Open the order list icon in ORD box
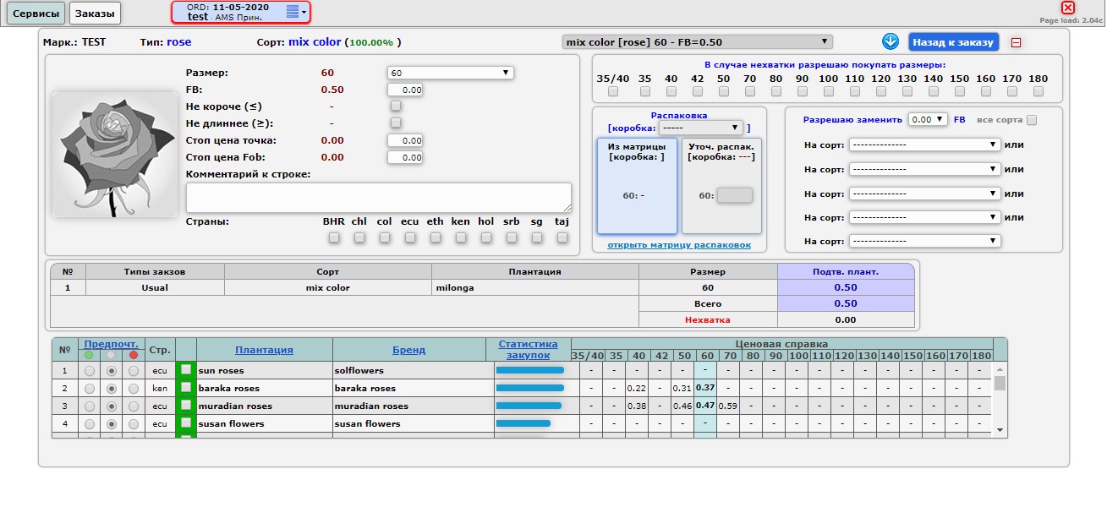The width and height of the screenshot is (1107, 507). [293, 12]
